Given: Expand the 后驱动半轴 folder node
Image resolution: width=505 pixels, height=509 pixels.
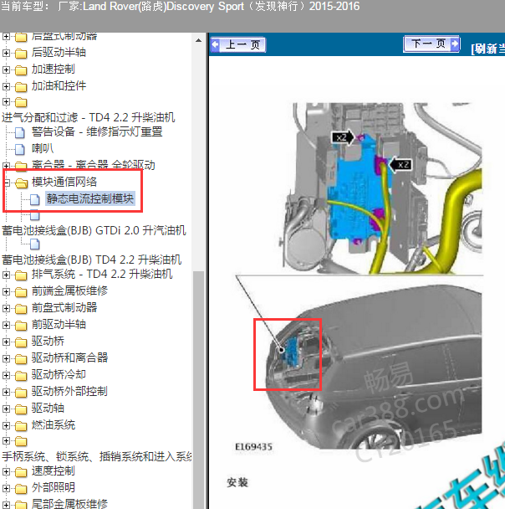Looking at the screenshot, I should pos(6,53).
